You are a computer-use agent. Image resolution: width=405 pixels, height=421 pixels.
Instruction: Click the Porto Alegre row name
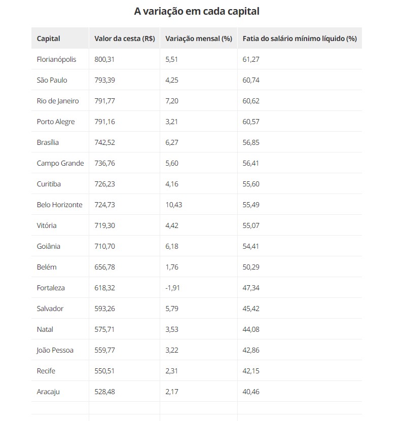56,122
